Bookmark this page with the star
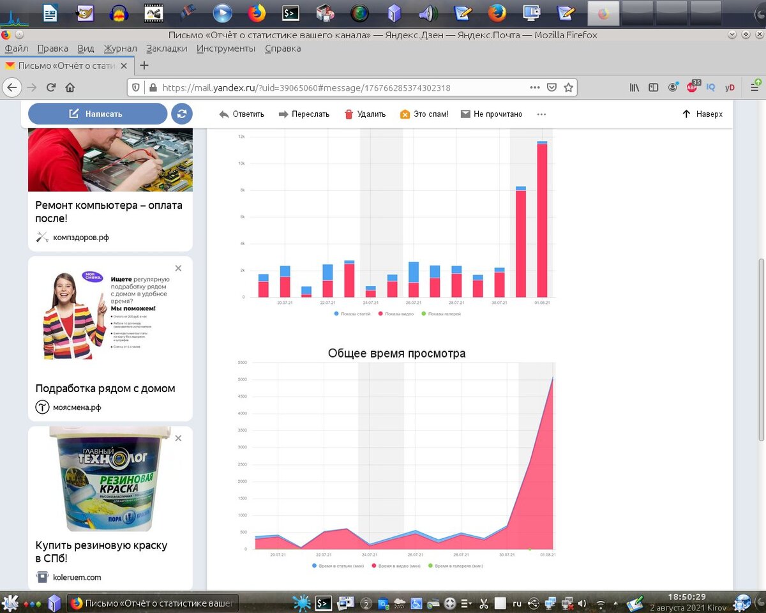766x613 pixels. click(x=568, y=87)
